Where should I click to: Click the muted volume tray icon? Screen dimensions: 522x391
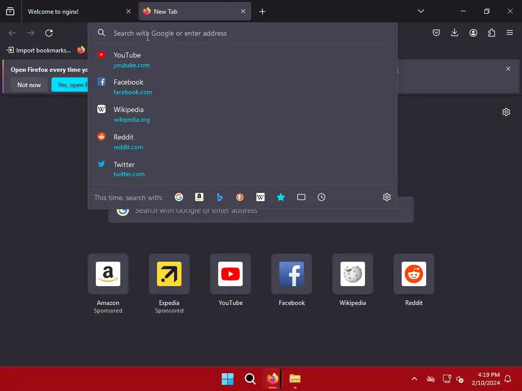[460, 379]
